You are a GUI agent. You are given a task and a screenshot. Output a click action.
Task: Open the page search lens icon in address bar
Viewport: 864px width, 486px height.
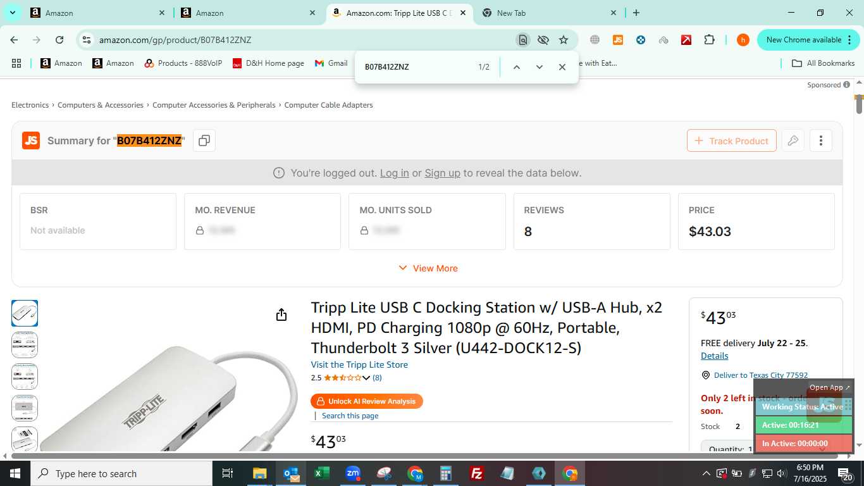(x=522, y=40)
